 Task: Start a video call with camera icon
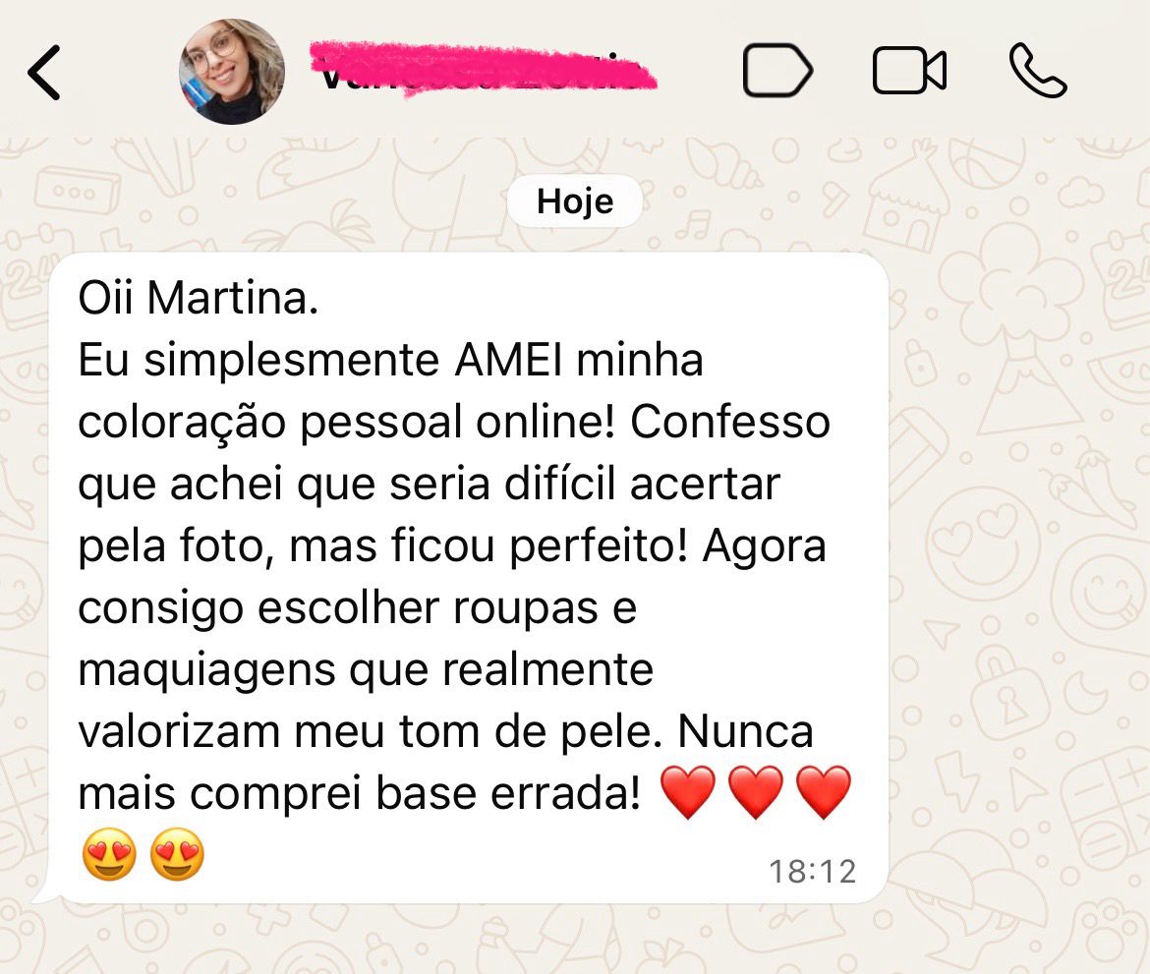tap(909, 71)
